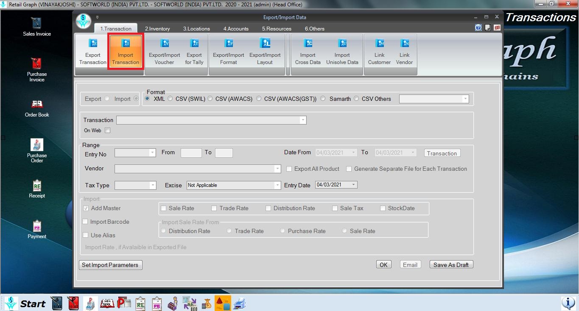The image size is (579, 311).
Task: Click the Save As Draft button
Action: coord(451,264)
